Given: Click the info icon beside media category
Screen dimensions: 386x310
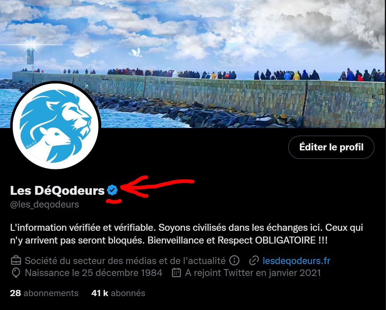Looking at the screenshot, I should (234, 260).
